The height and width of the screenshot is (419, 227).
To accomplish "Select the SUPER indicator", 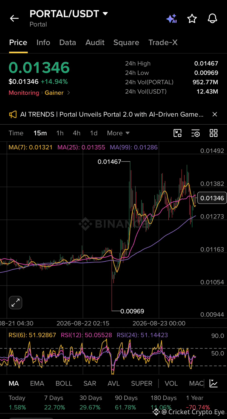I will click(x=141, y=384).
